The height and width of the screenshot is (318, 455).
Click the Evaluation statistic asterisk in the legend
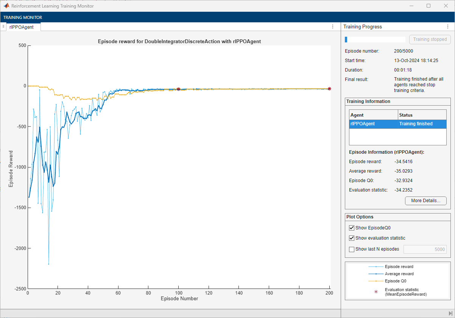point(376,292)
